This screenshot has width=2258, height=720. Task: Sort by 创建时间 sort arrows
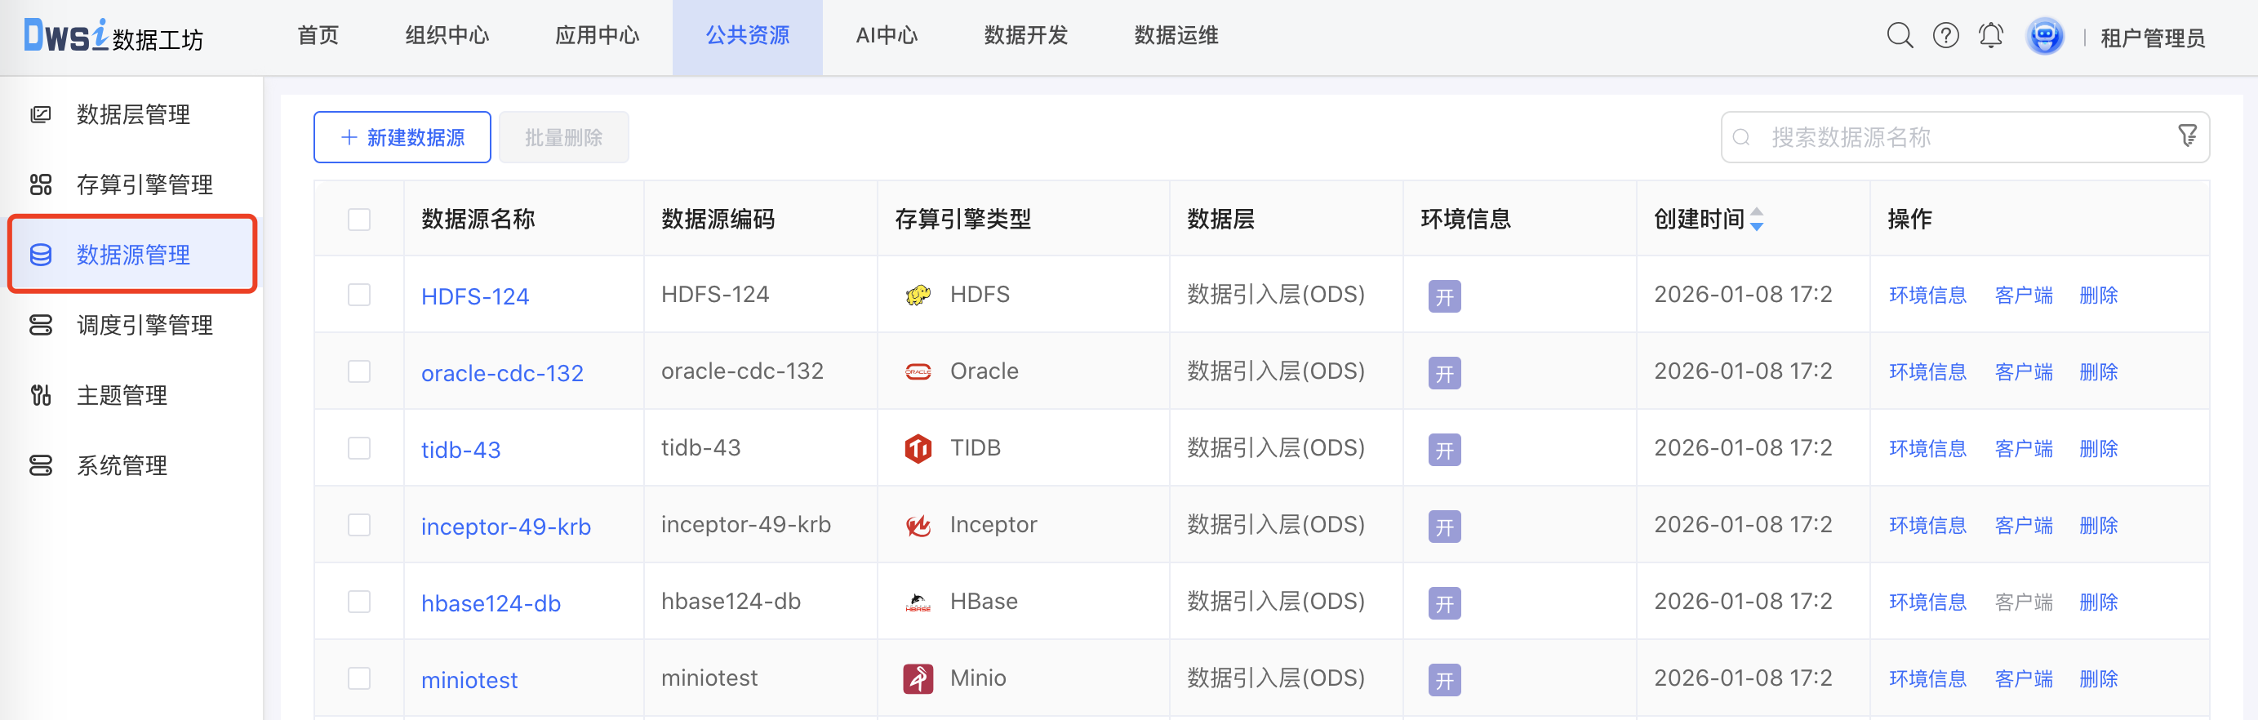click(1756, 220)
